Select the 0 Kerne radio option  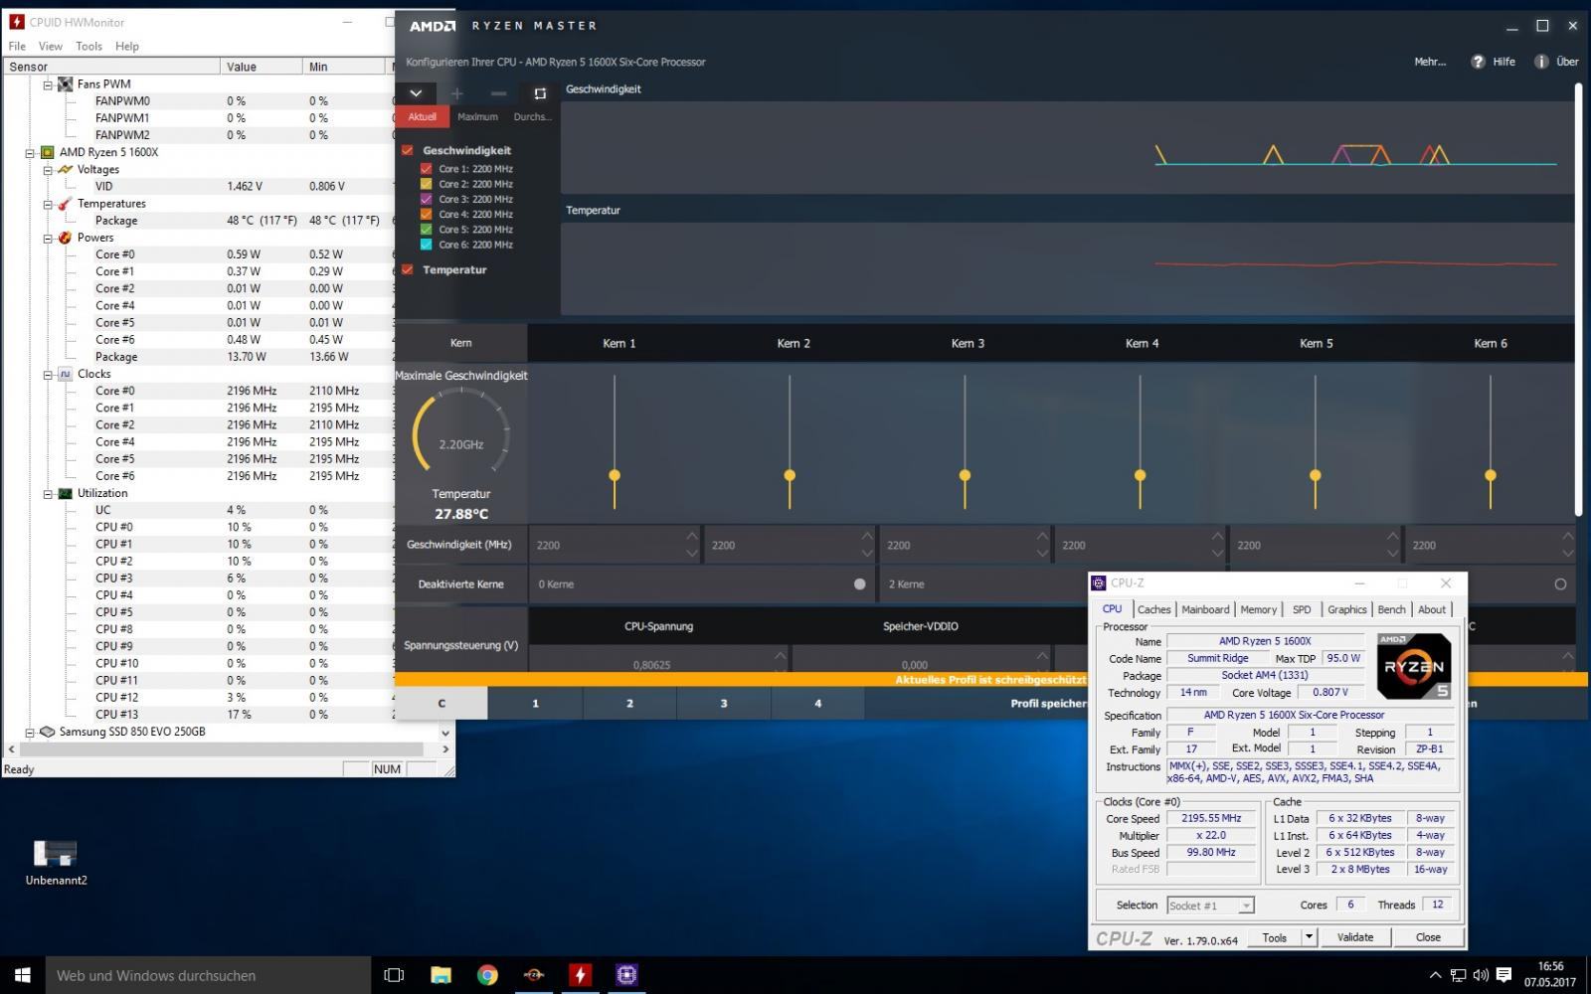(x=860, y=584)
